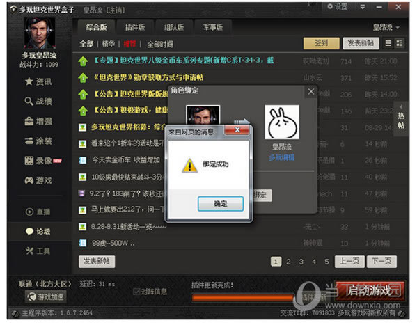This screenshot has height=325, width=417.
Task: Toggle the 对阵信息 checkbox
Action: click(136, 292)
